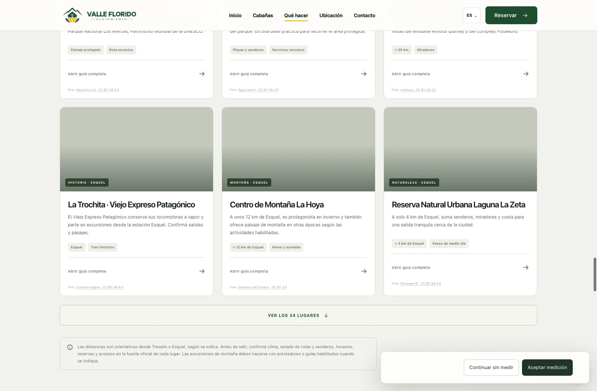The image size is (597, 391).
Task: Open Gobierno del Chubut photo credit
Action: pyautogui.click(x=262, y=287)
